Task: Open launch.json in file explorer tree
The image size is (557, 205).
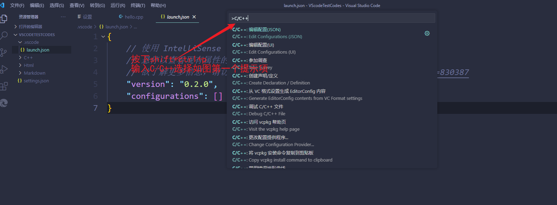Action: (38, 50)
